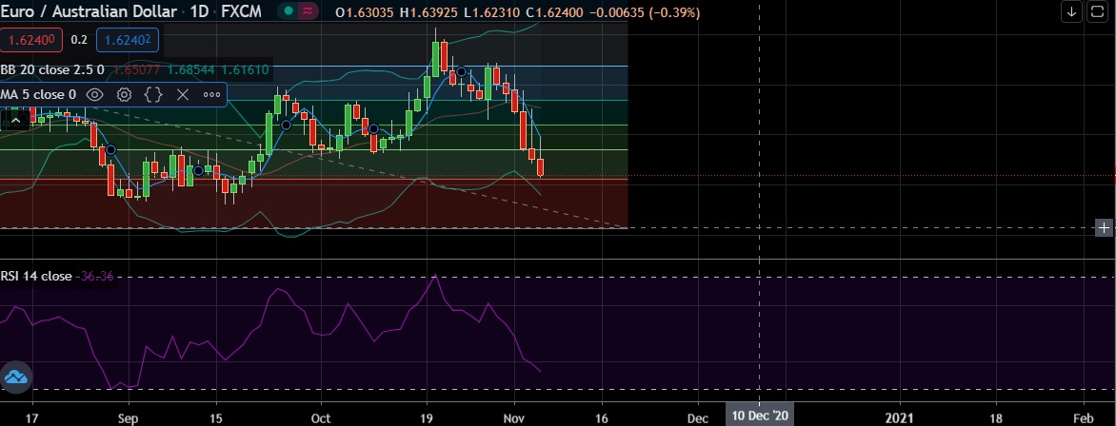Remove MA 5 indicator with X icon
This screenshot has height=426, width=1116.
click(x=182, y=94)
